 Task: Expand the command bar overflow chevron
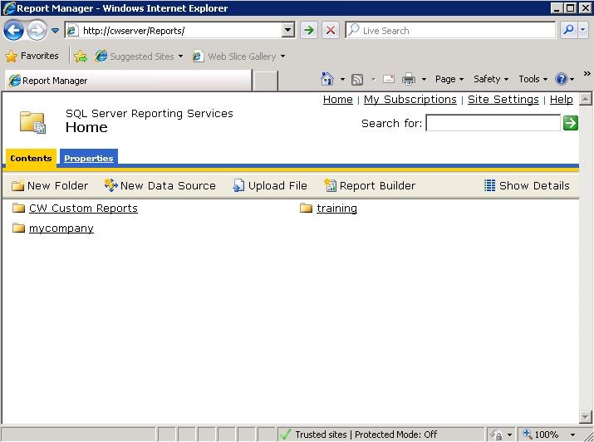(587, 73)
